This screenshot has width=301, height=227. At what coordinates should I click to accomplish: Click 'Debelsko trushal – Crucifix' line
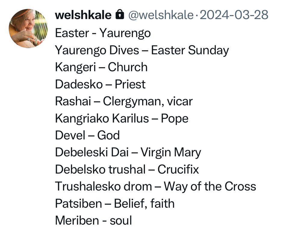point(127,169)
